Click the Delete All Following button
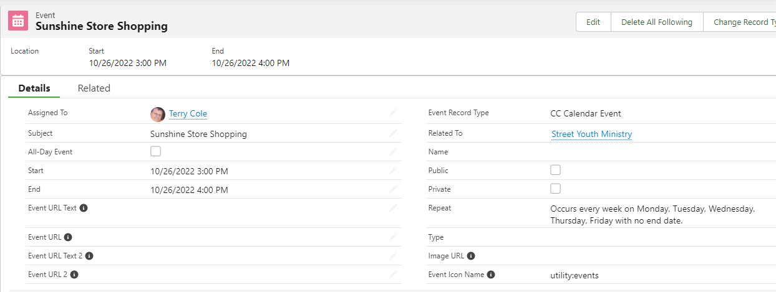 [x=657, y=22]
